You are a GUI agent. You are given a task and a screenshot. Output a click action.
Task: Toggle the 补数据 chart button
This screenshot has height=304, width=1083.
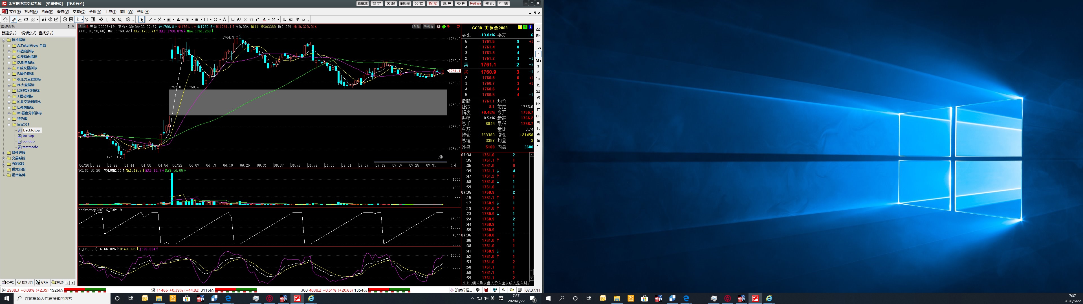428,26
